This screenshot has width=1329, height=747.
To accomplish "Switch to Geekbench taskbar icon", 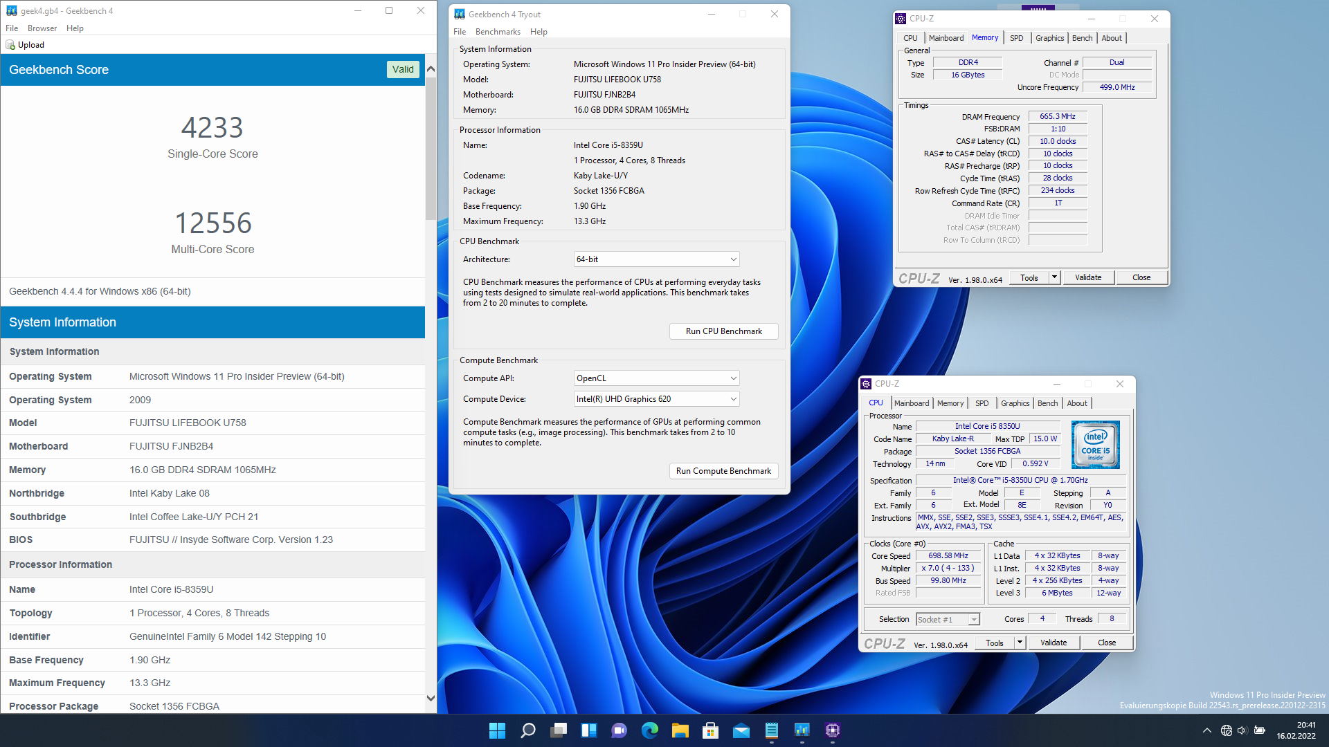I will (x=802, y=730).
